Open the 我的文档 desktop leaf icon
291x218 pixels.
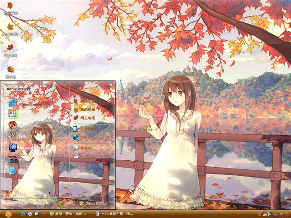point(10,8)
